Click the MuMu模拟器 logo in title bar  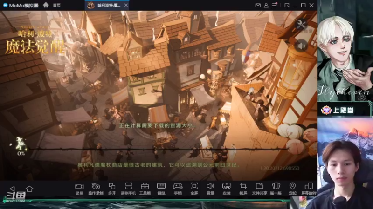21,5
